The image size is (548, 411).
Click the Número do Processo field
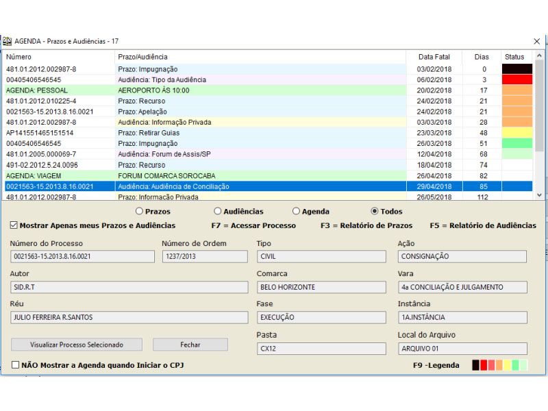coord(83,256)
